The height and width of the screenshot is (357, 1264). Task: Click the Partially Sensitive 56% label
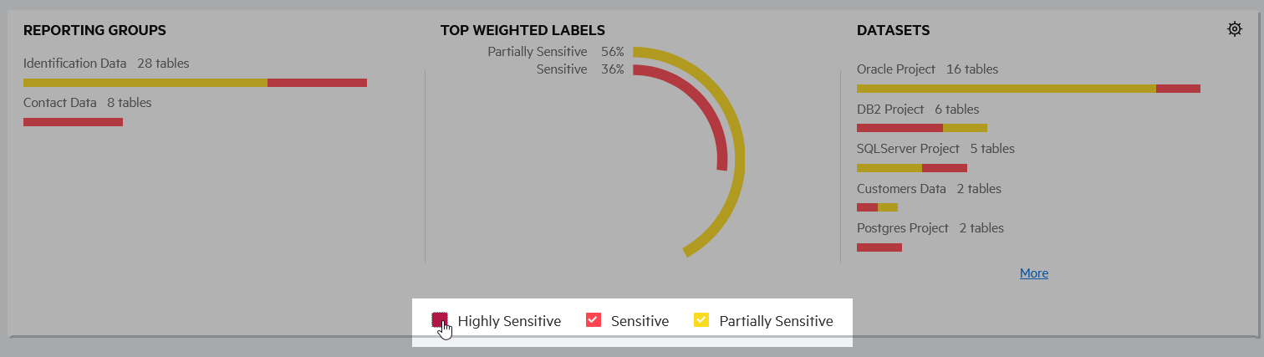(x=555, y=52)
